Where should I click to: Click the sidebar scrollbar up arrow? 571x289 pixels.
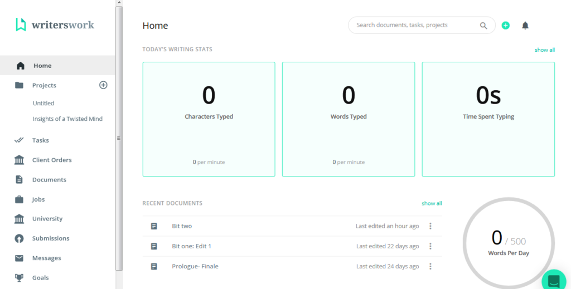click(119, 3)
